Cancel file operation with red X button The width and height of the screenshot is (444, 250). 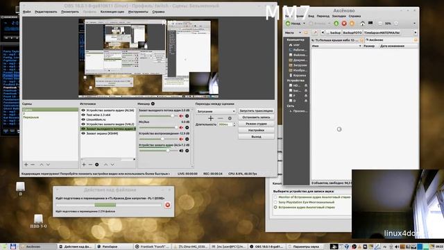167,205
